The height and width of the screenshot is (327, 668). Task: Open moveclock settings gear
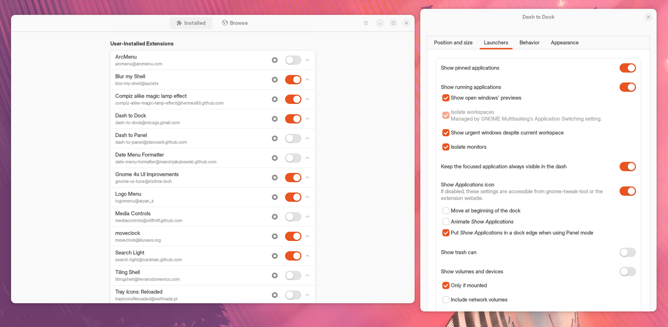pyautogui.click(x=275, y=237)
